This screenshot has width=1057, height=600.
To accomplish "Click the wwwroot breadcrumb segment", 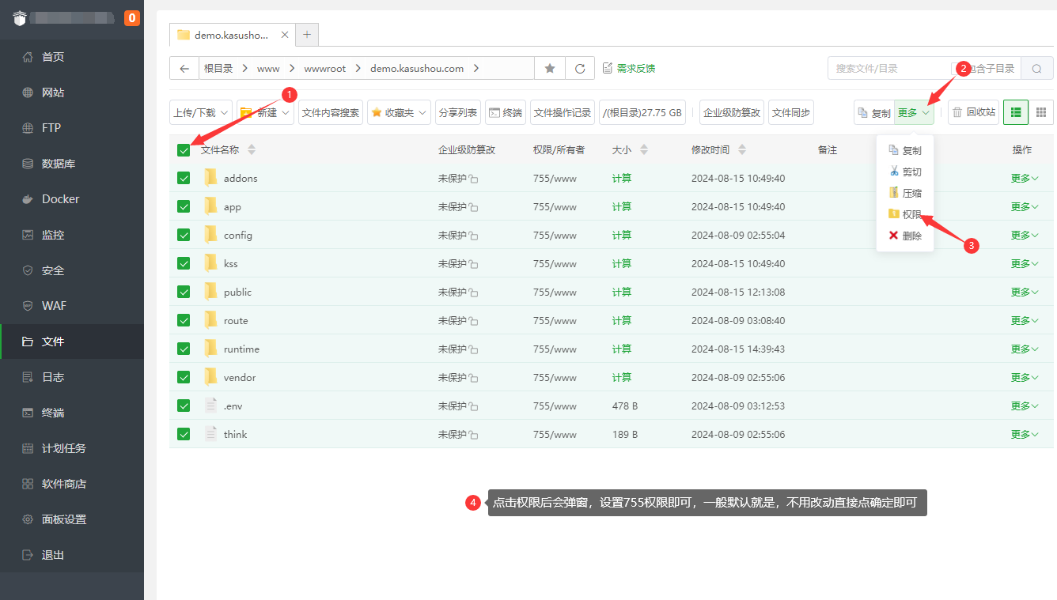I will pos(325,69).
